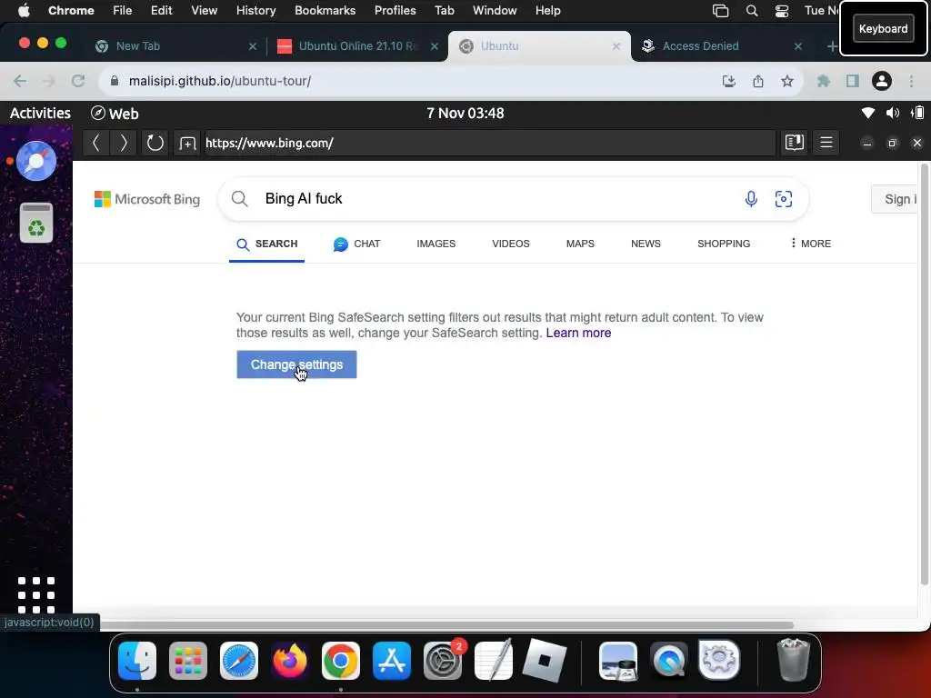Image resolution: width=931 pixels, height=698 pixels.
Task: Close the Access Denied tab
Action: [798, 46]
